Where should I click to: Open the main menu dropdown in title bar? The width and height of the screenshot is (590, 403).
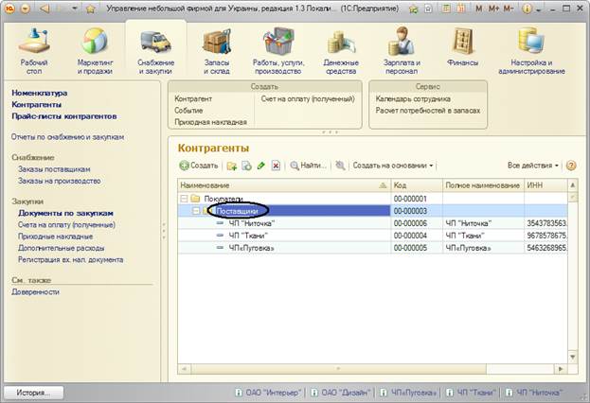coord(26,9)
